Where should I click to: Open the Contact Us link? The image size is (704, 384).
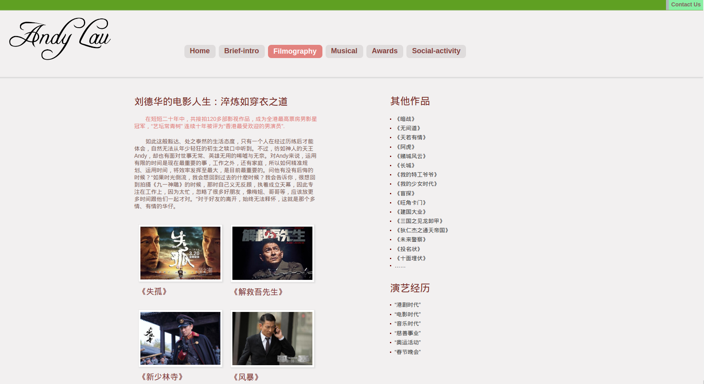tap(686, 5)
